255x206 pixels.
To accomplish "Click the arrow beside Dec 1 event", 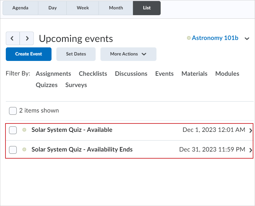I will pyautogui.click(x=251, y=130).
